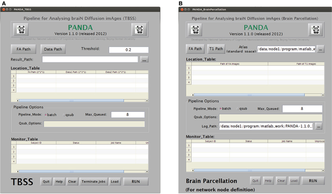Image resolution: width=332 pixels, height=194 pixels.
Task: Click the Log_Path text field
Action: (266, 126)
